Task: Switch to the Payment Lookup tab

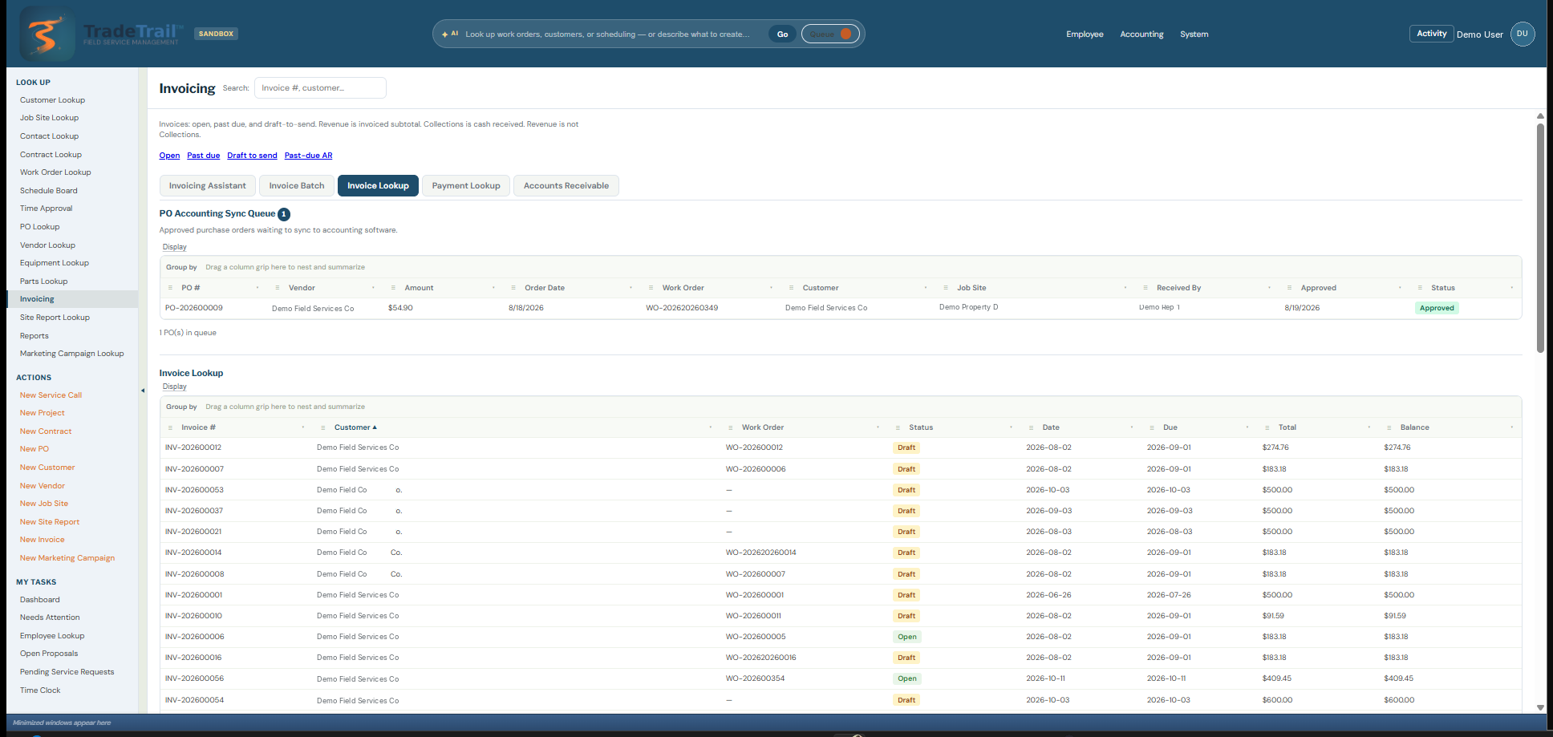Action: click(x=466, y=185)
